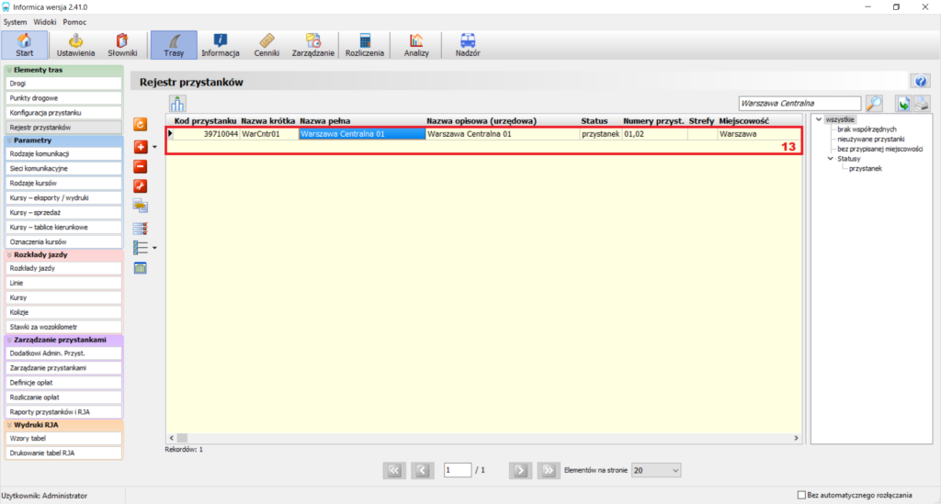
Task: Click the horizontal scrollbar thumb under the table
Action: [183, 438]
